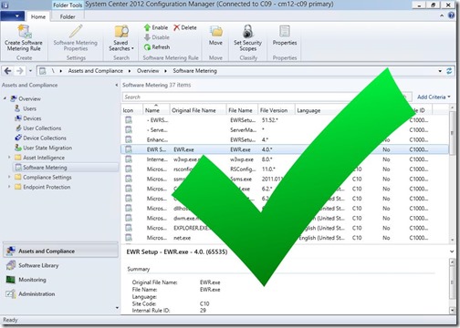Viewport: 460px width, 328px height.
Task: Click the blue help icon in the top right
Action: click(x=452, y=15)
